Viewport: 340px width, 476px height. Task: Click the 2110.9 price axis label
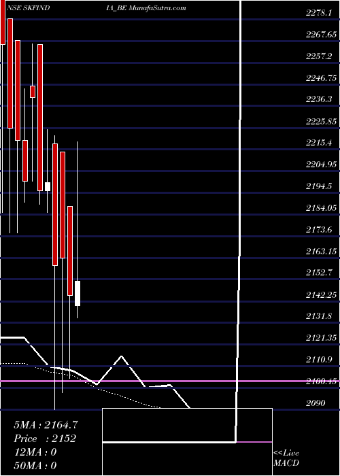[319, 359]
